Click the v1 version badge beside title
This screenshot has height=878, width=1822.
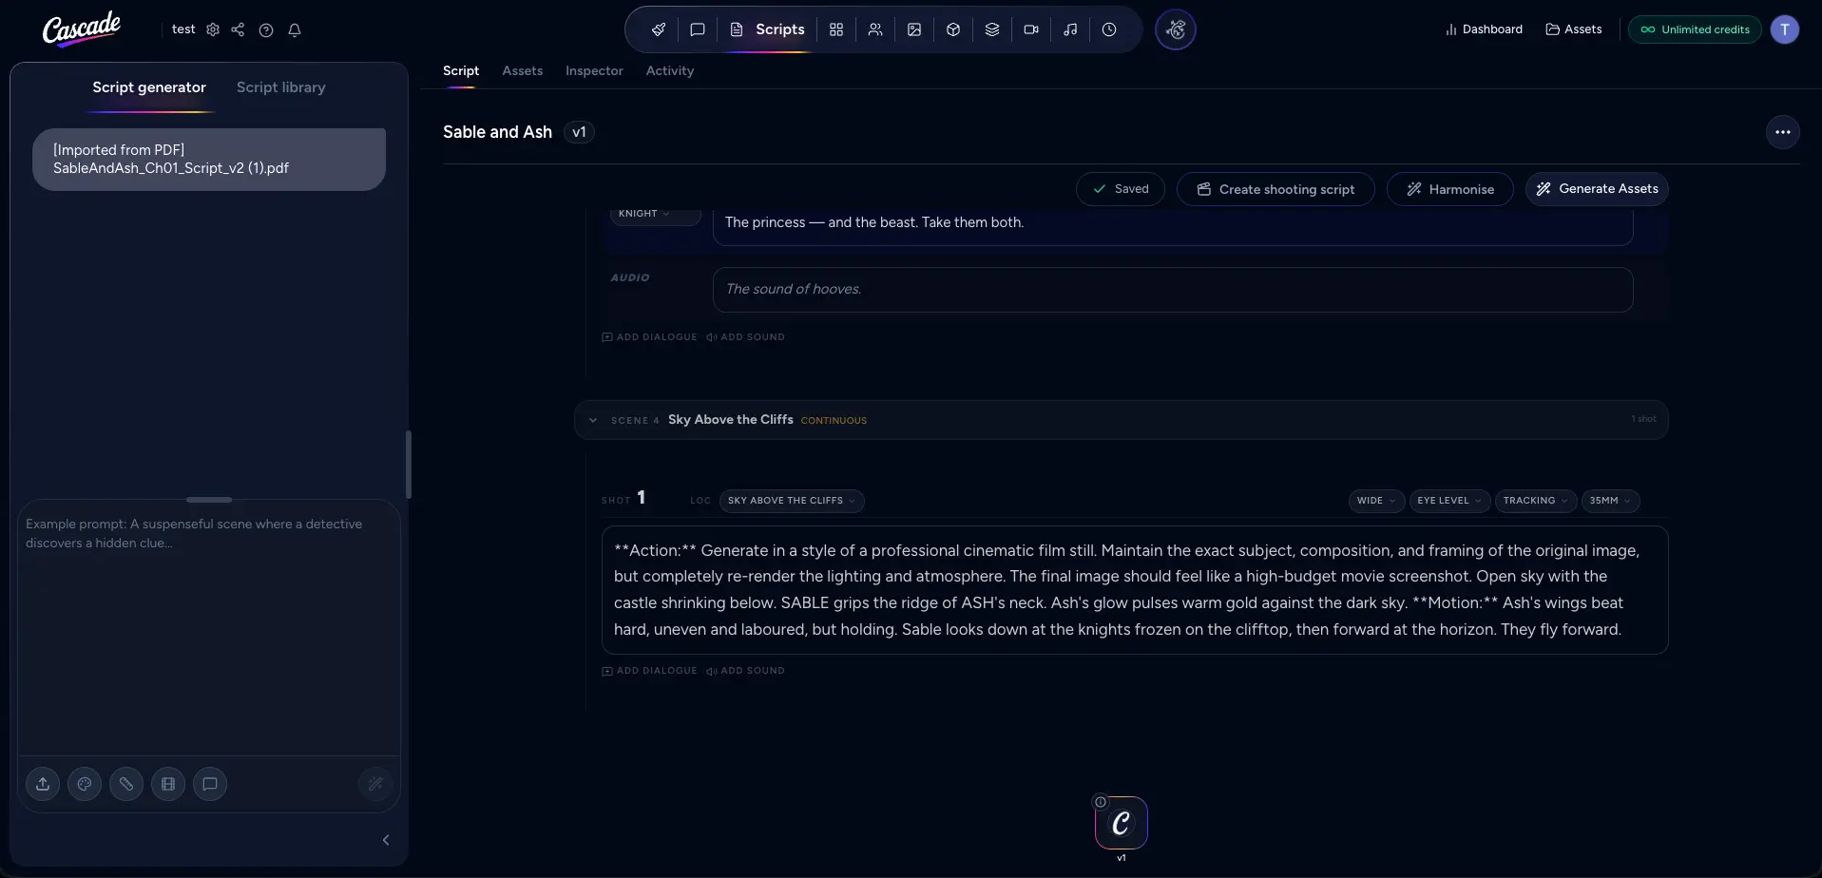coord(579,132)
